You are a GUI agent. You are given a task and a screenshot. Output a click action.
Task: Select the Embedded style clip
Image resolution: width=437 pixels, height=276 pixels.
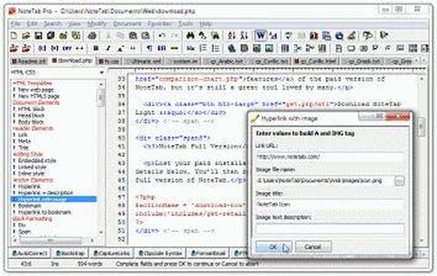pyautogui.click(x=37, y=161)
